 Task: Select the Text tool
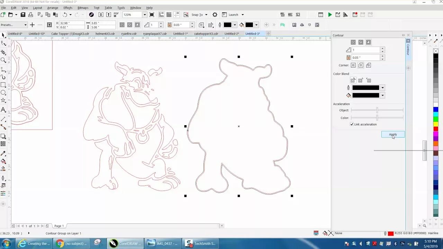click(x=3, y=110)
